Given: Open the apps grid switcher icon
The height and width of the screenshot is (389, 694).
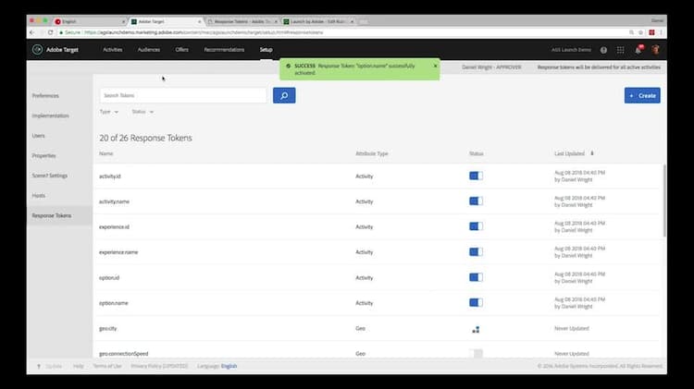Looking at the screenshot, I should coord(621,50).
